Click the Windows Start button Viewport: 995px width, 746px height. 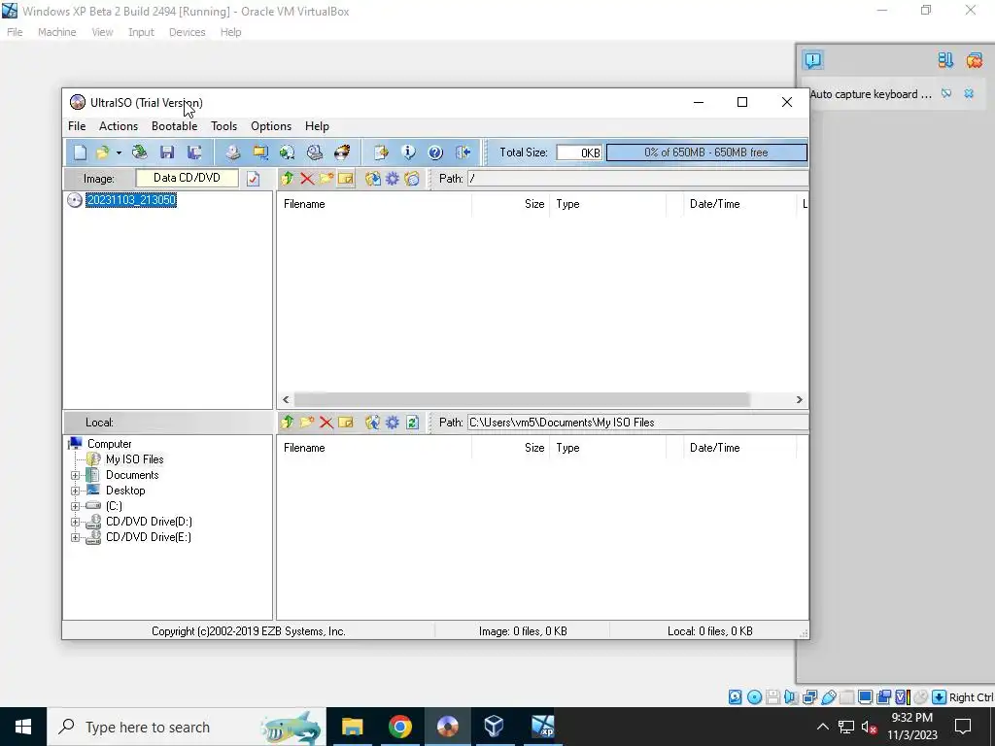click(x=23, y=727)
